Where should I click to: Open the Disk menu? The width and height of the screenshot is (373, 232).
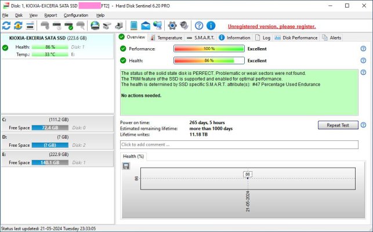point(19,15)
